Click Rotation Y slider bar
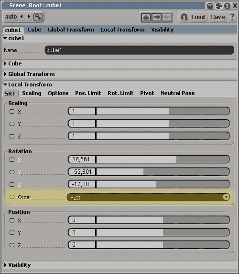The height and width of the screenshot is (274, 239). [163, 172]
